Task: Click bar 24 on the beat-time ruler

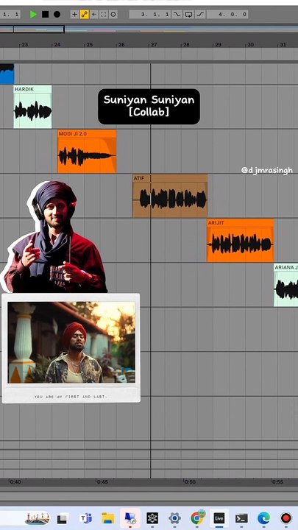Action: coord(57,45)
